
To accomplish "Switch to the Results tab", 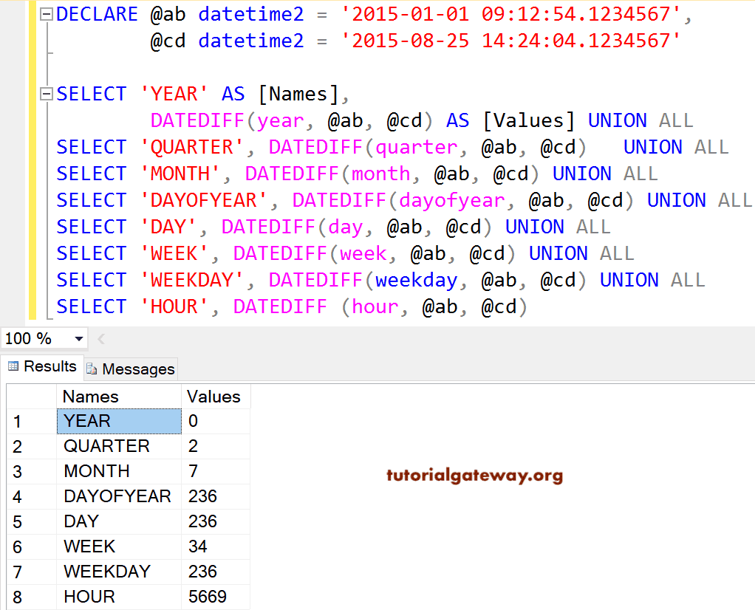I will click(x=49, y=366).
